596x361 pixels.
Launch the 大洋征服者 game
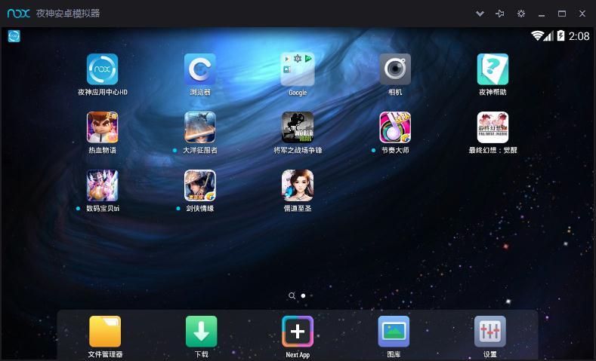pyautogui.click(x=200, y=127)
